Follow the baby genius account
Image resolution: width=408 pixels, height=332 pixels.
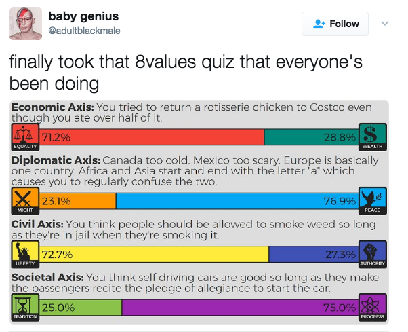(x=335, y=24)
